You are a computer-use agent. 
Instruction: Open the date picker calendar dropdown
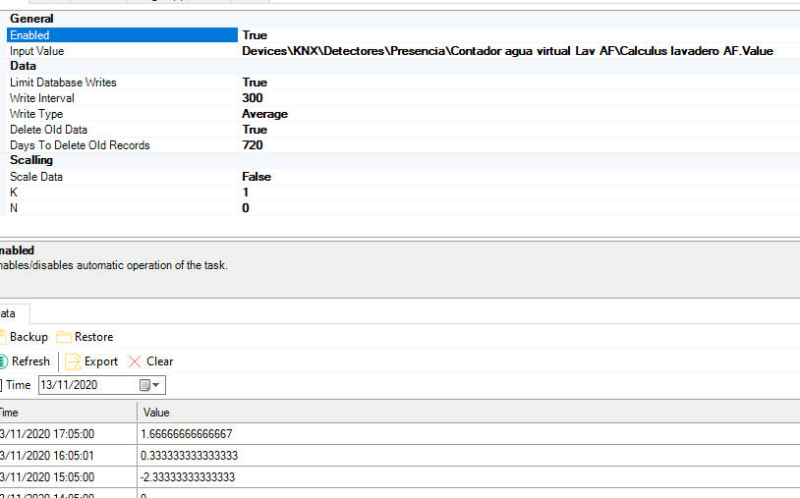[150, 385]
